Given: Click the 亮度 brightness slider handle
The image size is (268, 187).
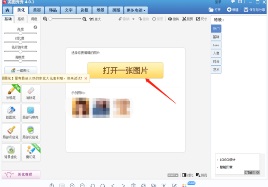Looking at the screenshot, I should (x=21, y=33).
